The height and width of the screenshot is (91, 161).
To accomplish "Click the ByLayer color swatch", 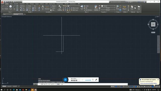I will point(102,6).
